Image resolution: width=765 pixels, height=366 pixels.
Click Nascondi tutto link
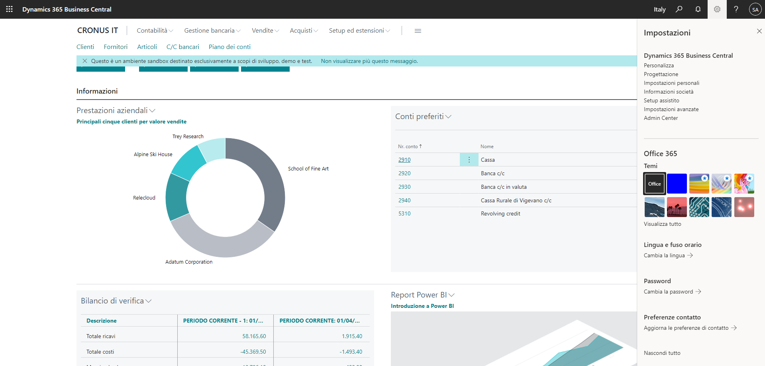coord(662,353)
